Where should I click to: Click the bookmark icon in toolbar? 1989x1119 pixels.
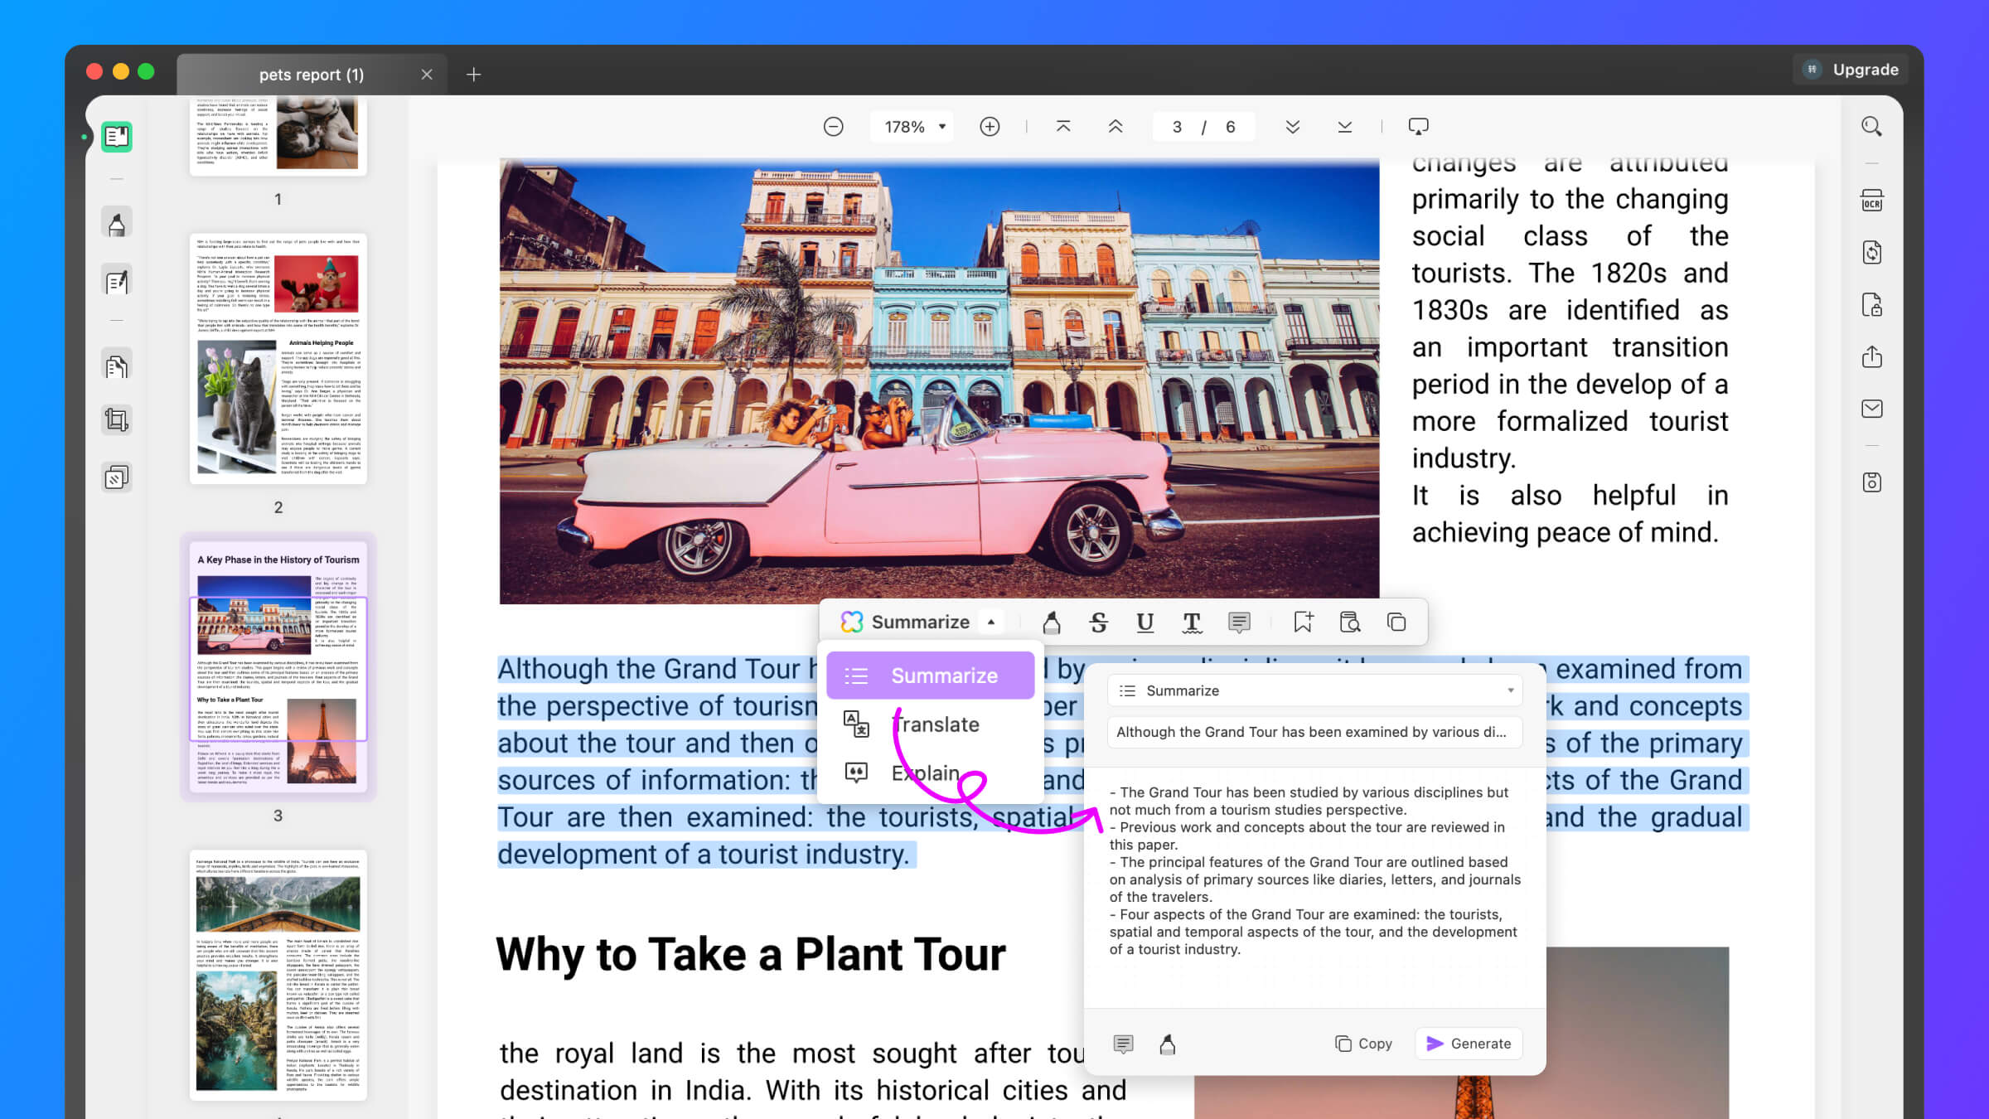point(1304,622)
